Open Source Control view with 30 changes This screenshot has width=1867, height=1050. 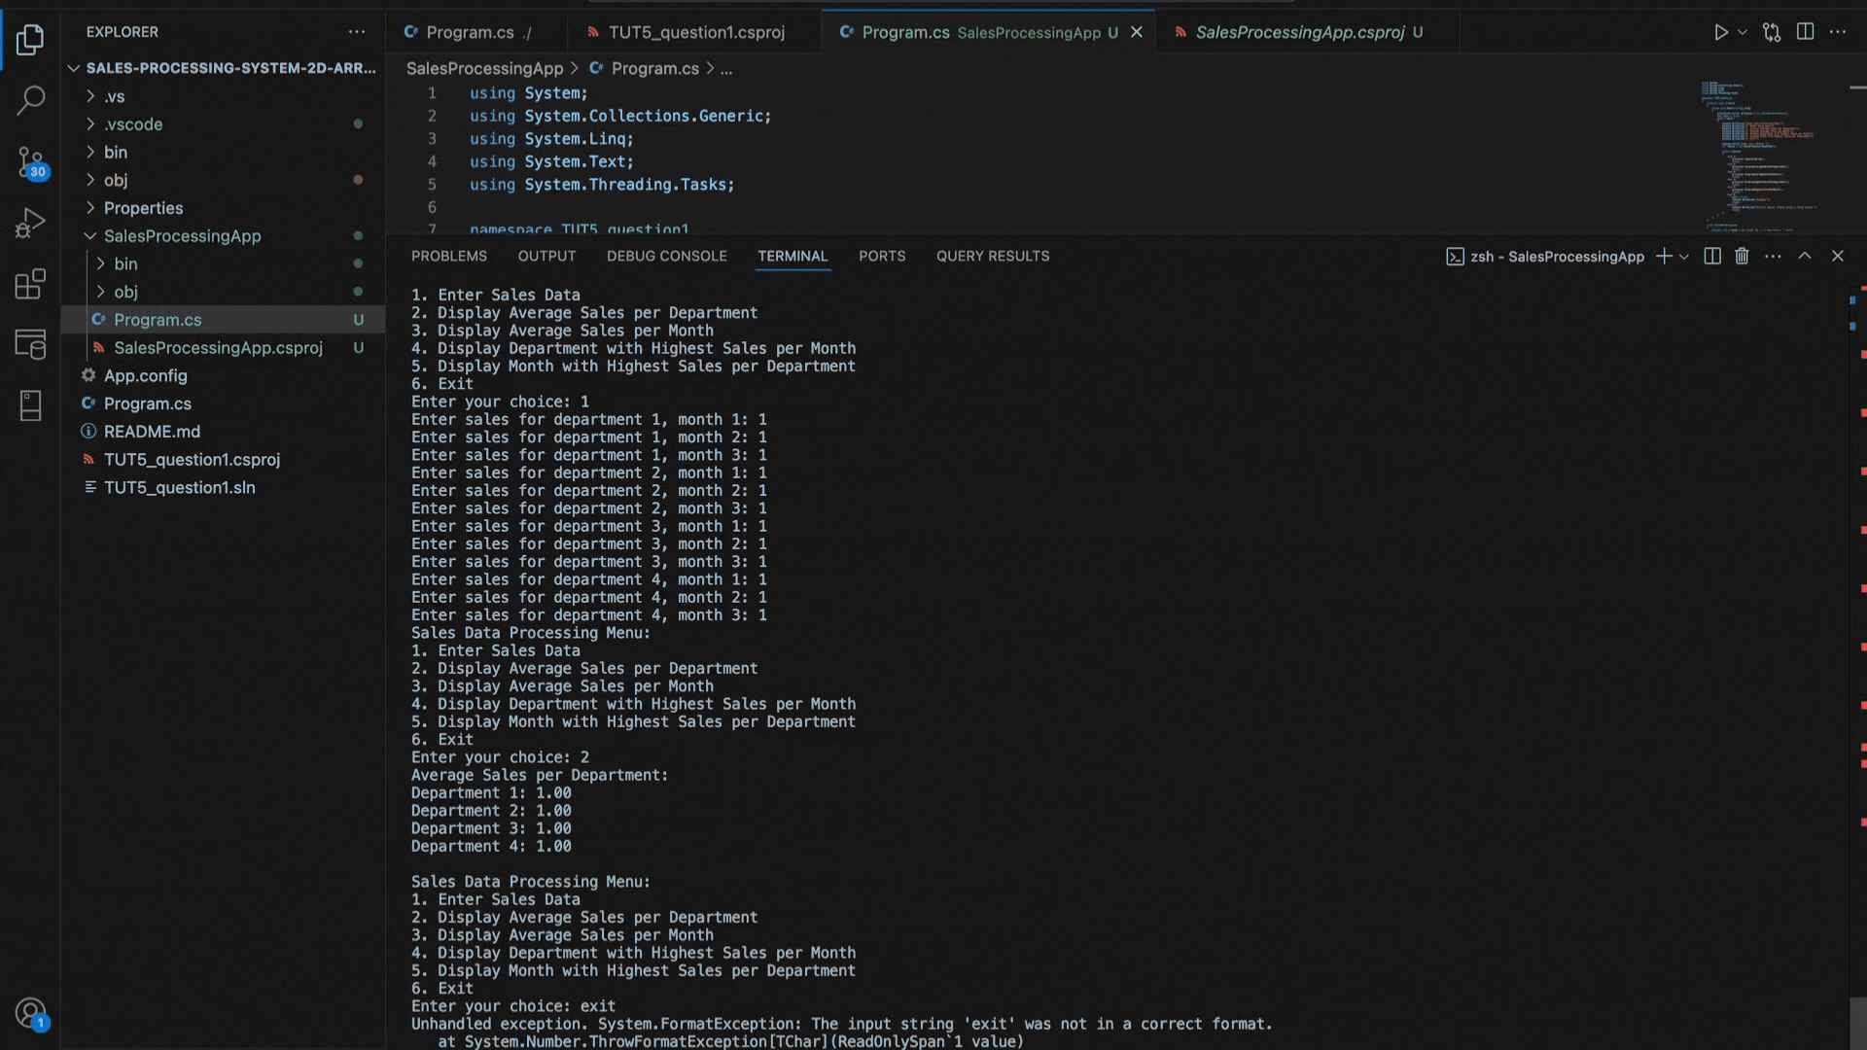[30, 162]
